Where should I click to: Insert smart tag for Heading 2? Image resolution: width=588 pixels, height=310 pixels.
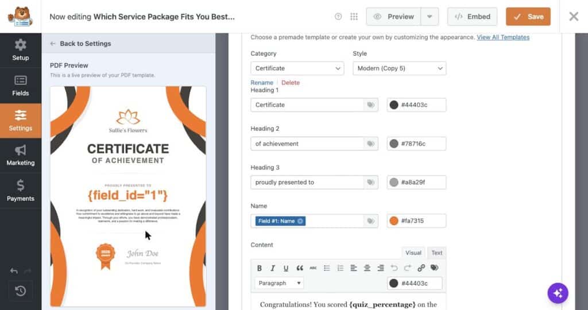[x=371, y=144]
